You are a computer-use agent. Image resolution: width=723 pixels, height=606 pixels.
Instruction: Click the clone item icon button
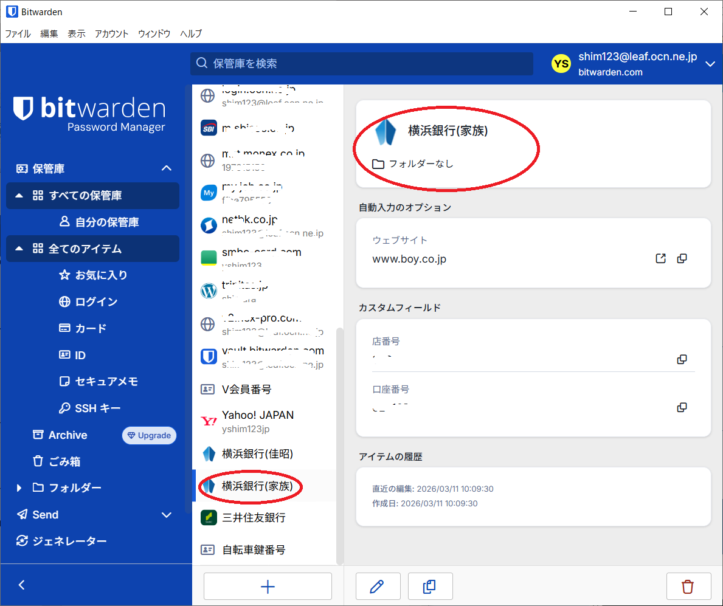[x=430, y=587]
